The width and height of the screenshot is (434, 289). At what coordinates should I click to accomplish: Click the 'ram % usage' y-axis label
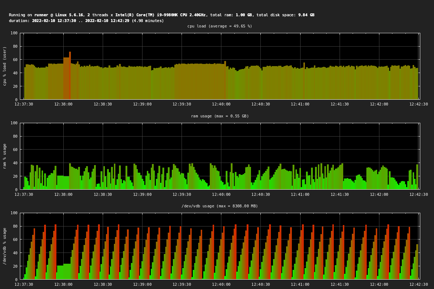[x=5, y=156]
